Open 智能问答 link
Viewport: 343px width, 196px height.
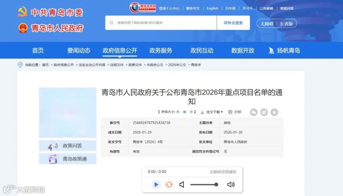point(287,8)
